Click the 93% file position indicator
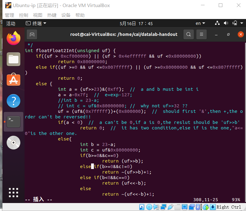 point(236,200)
